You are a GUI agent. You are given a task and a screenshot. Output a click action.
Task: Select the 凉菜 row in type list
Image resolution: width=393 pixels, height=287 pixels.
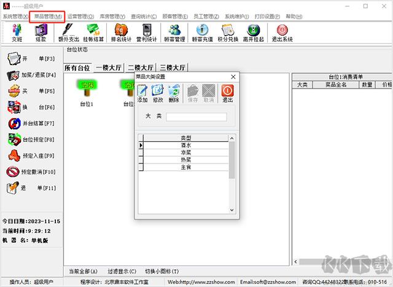click(186, 152)
